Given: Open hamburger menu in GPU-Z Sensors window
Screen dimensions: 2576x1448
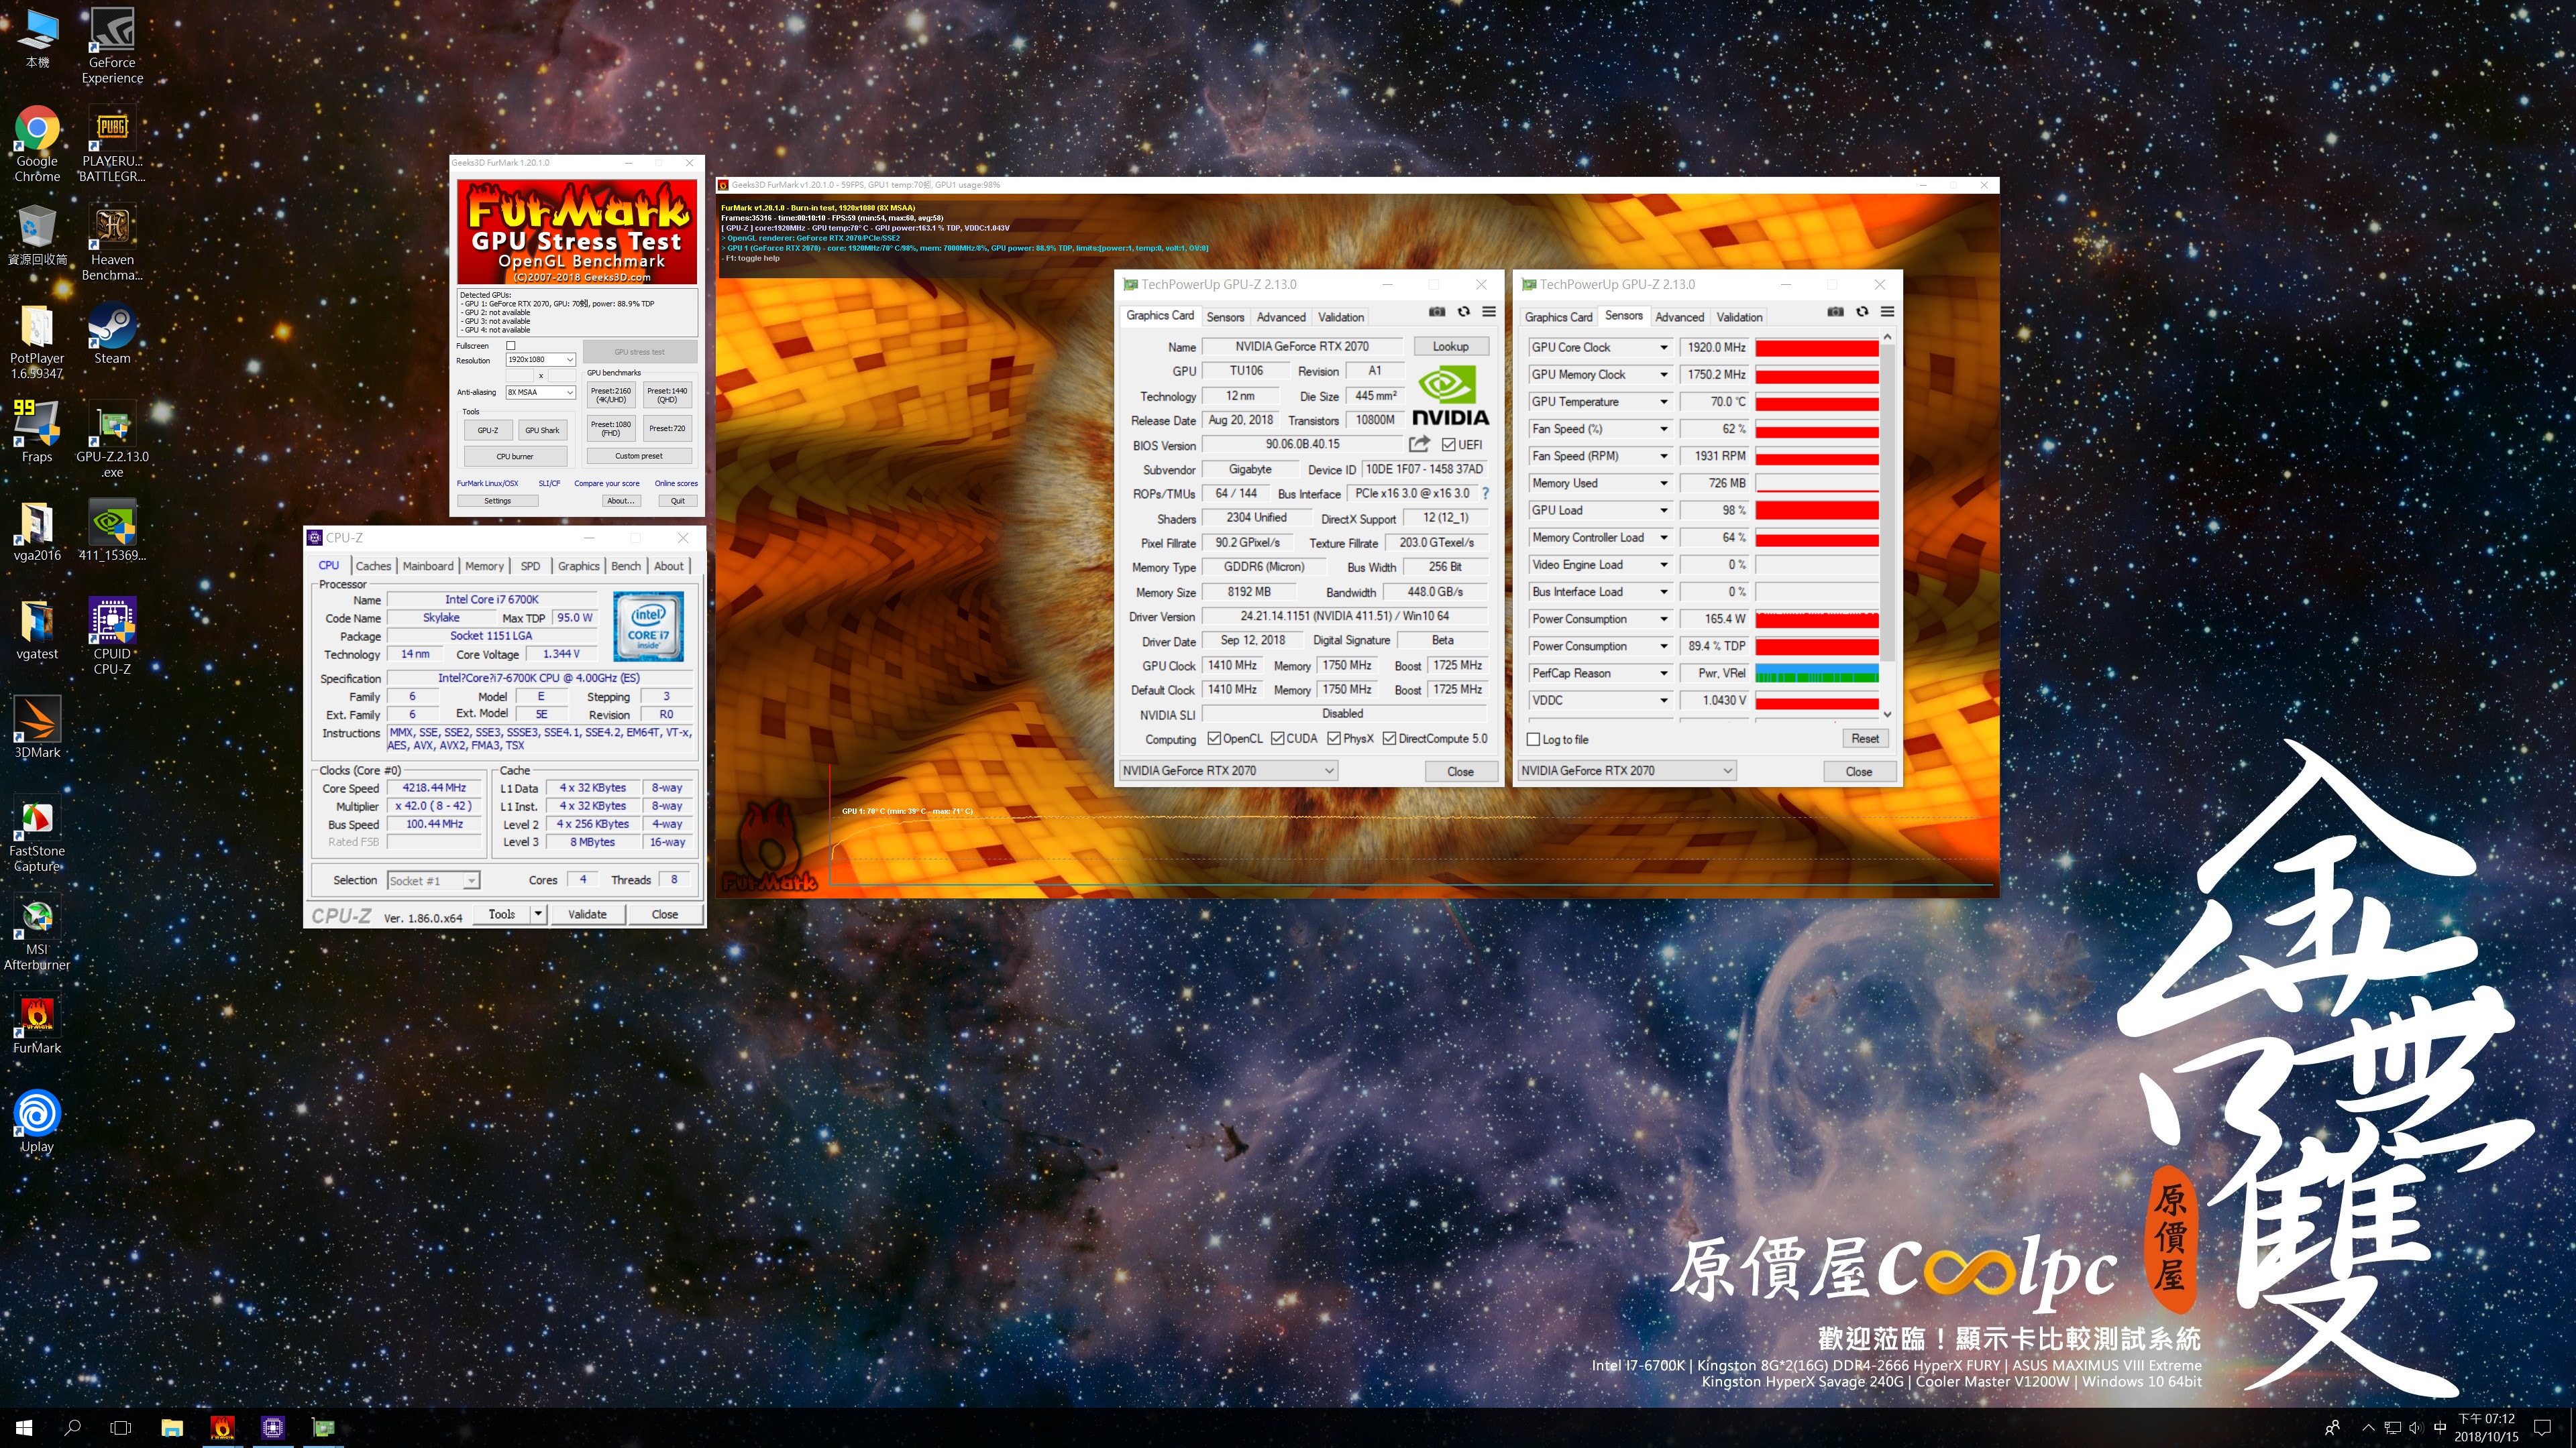Looking at the screenshot, I should [x=1887, y=312].
